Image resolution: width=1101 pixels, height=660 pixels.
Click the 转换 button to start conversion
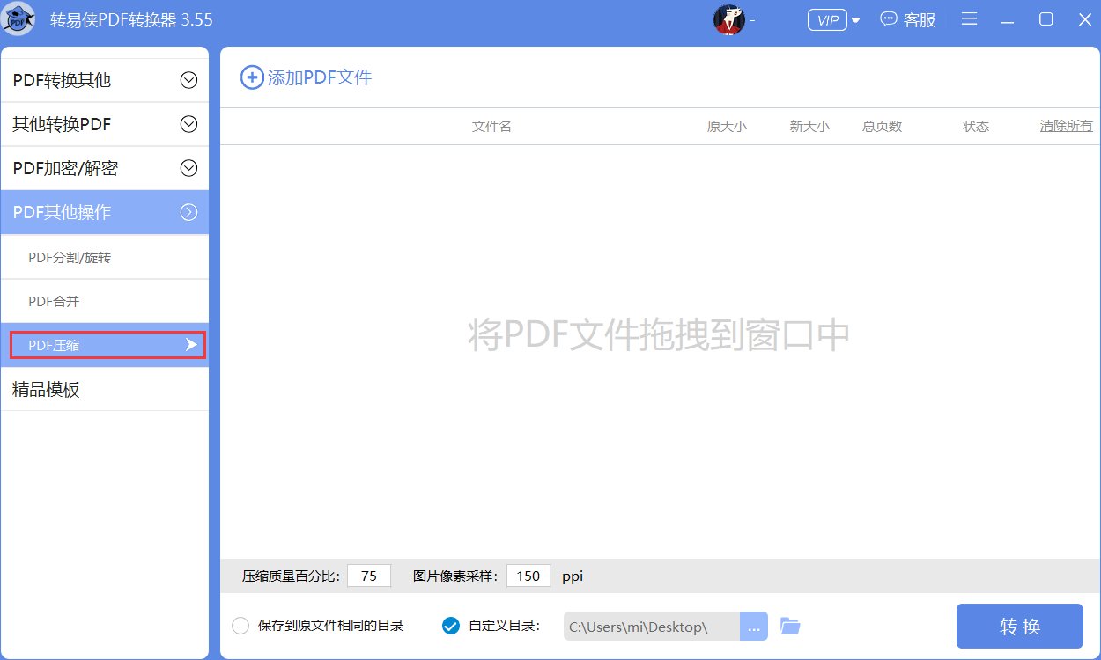1019,626
